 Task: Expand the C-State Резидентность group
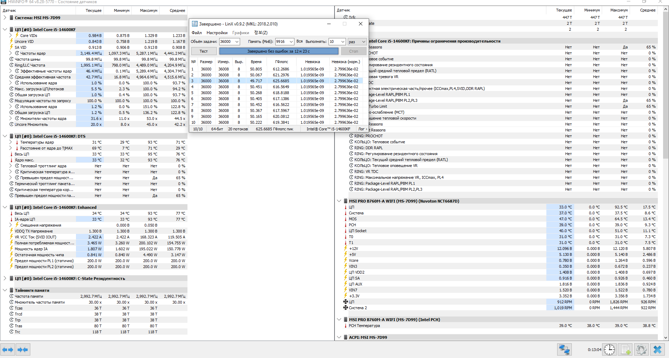[5, 279]
